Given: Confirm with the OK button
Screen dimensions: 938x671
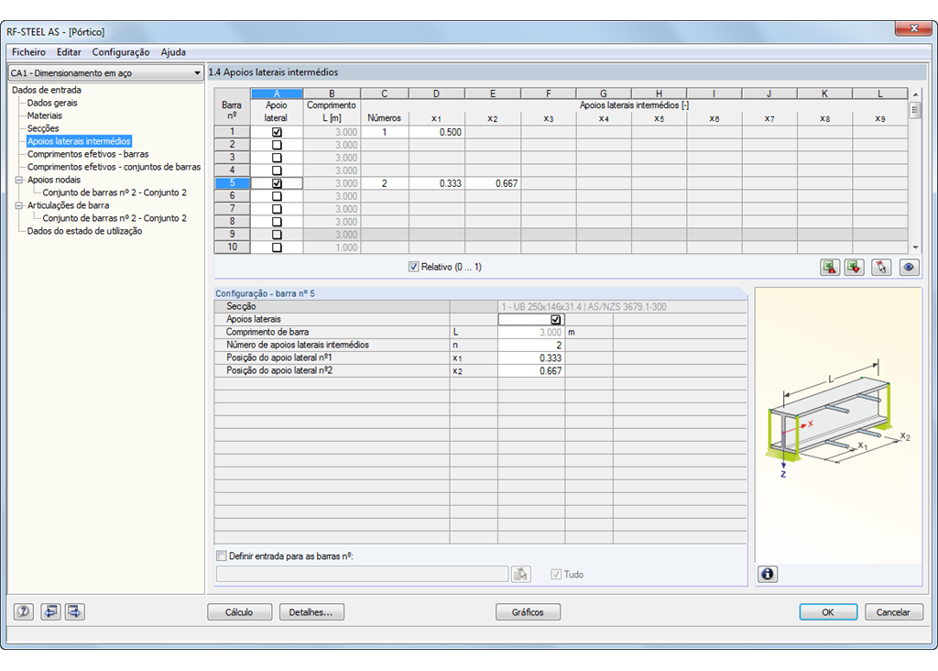Looking at the screenshot, I should point(828,611).
